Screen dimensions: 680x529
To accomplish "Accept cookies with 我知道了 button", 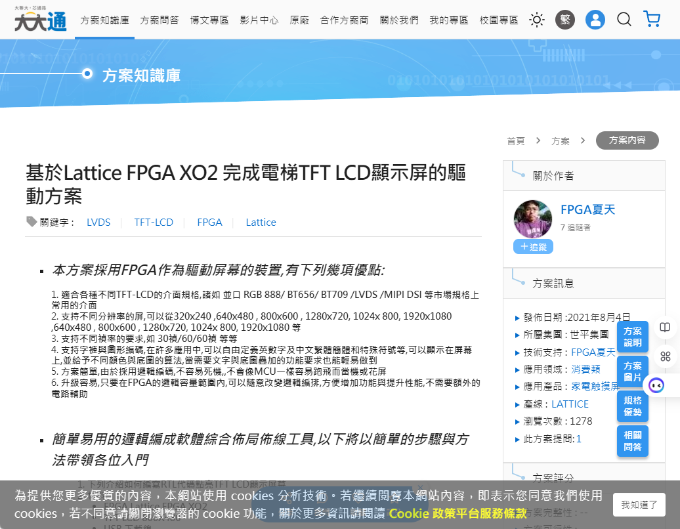I will click(639, 505).
